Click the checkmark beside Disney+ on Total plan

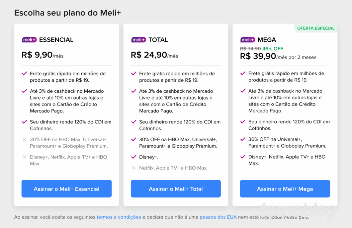133,157
